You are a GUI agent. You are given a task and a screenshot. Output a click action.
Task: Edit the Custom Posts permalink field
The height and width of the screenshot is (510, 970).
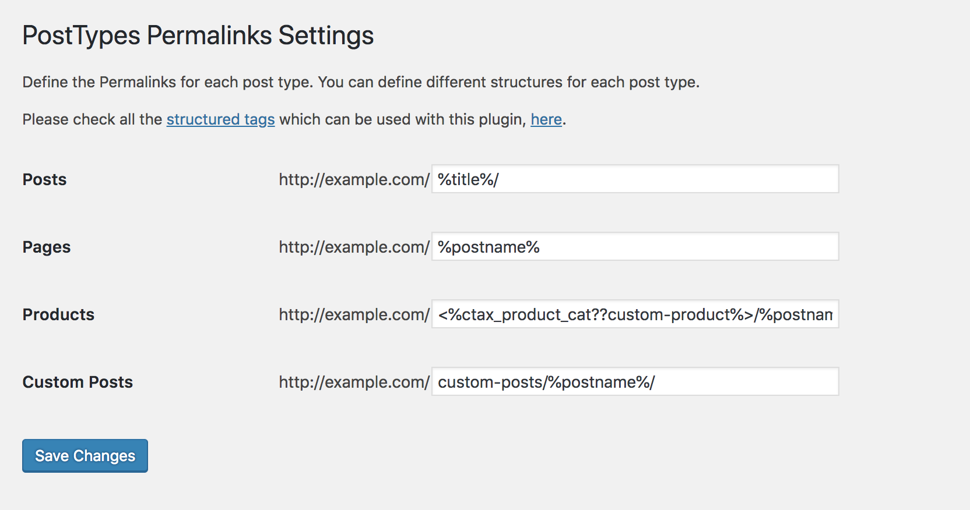pyautogui.click(x=635, y=381)
